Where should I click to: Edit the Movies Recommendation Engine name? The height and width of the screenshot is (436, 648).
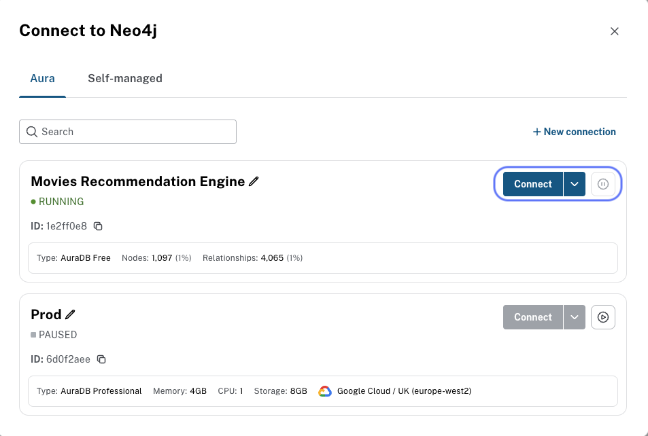pos(254,181)
